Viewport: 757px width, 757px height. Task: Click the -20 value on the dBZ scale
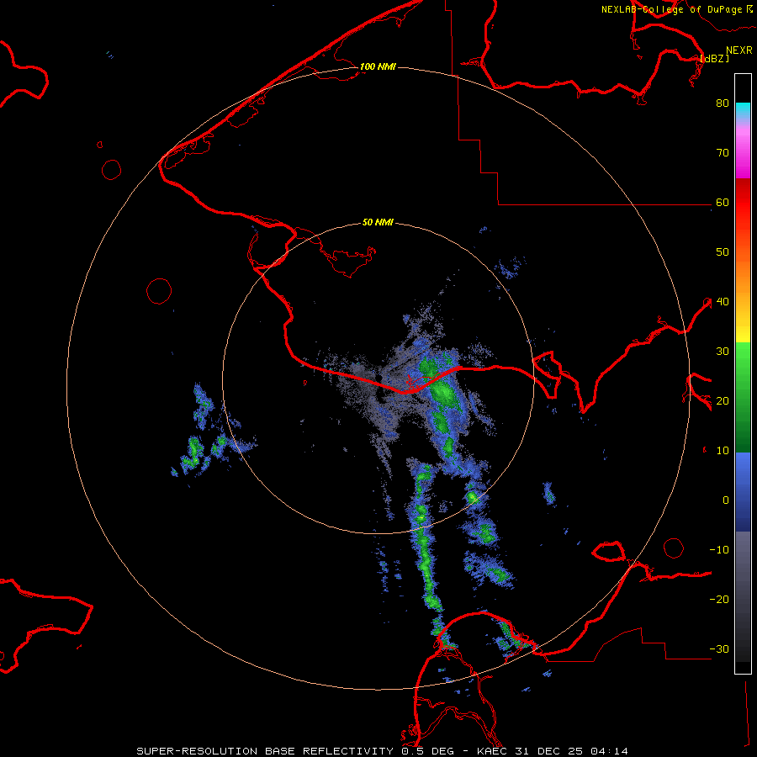pos(719,600)
